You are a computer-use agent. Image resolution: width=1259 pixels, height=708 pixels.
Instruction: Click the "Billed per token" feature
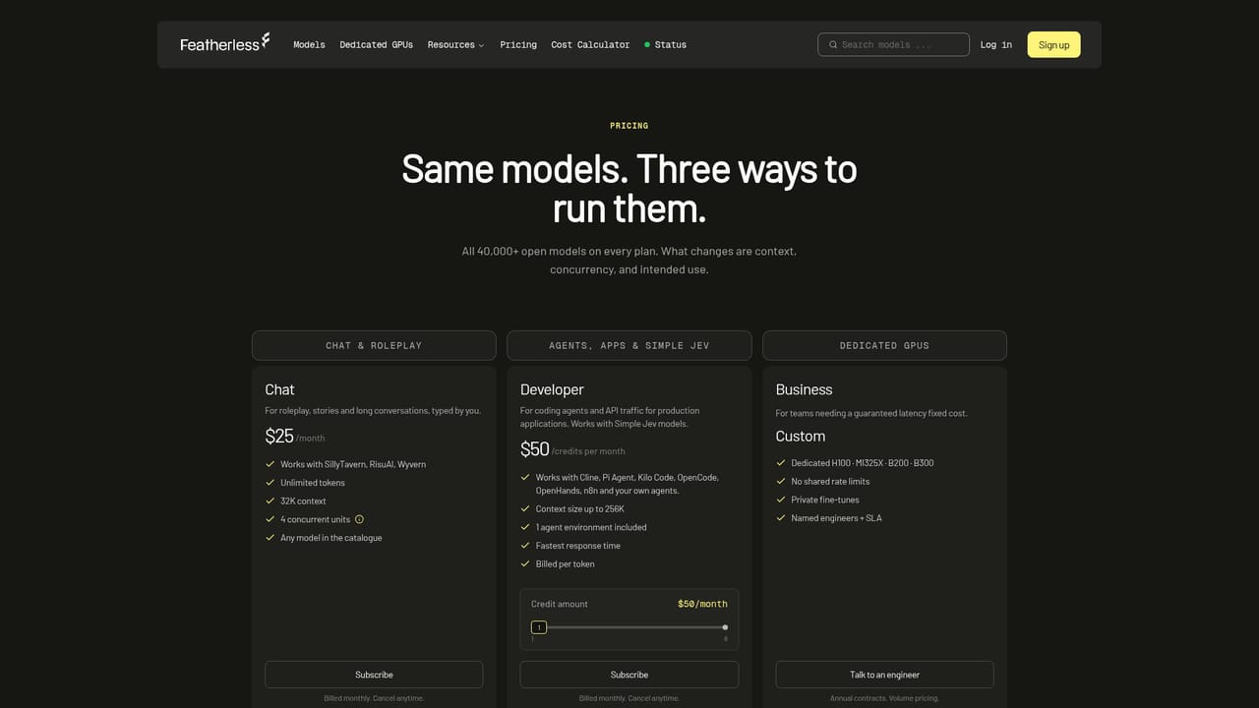566,564
